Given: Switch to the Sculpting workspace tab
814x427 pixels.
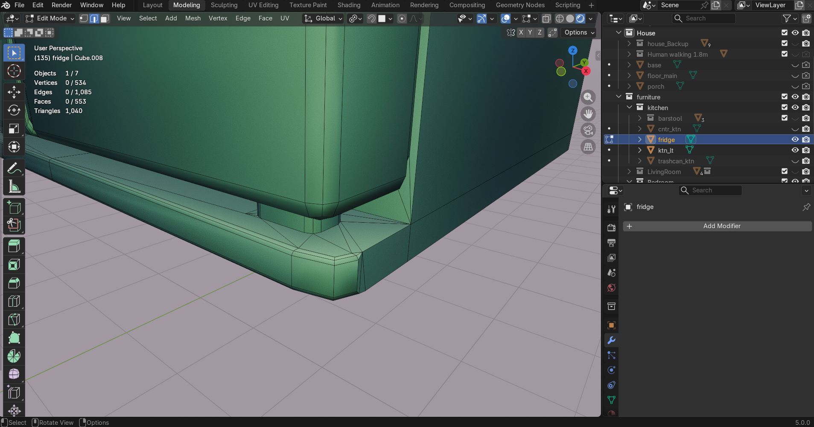Looking at the screenshot, I should 224,5.
